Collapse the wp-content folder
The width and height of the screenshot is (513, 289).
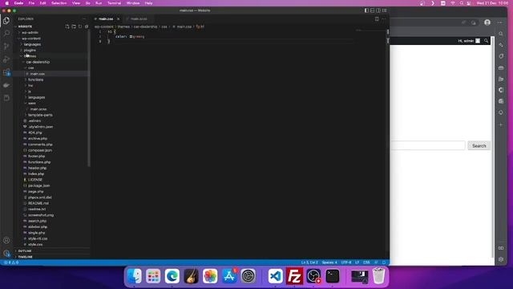(31, 39)
